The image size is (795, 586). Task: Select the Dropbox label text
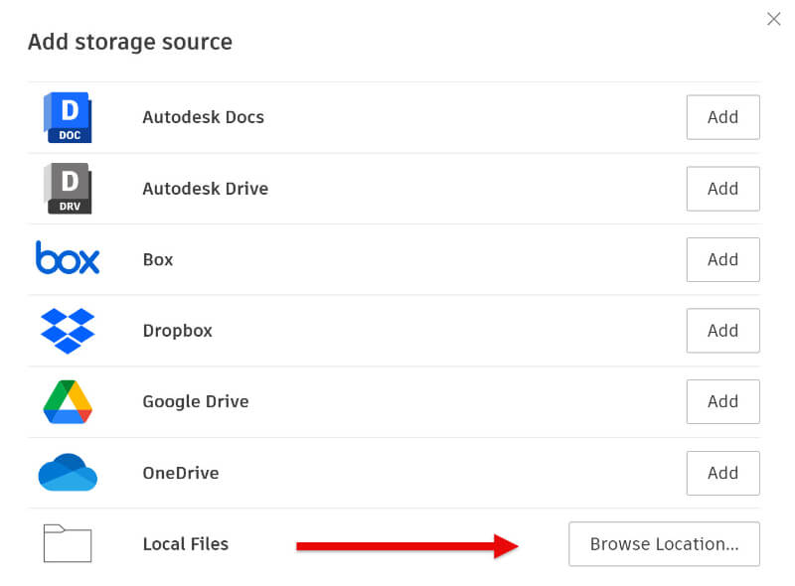coord(177,331)
